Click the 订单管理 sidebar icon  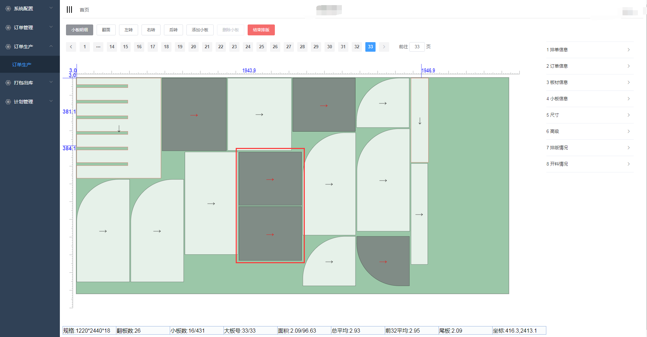[8, 28]
